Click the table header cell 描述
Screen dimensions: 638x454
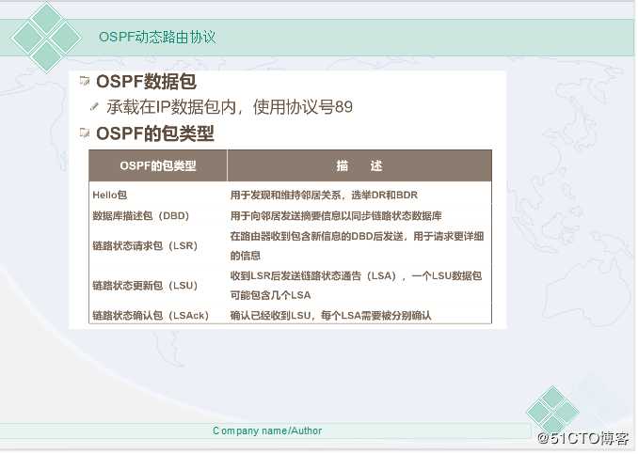click(x=359, y=165)
